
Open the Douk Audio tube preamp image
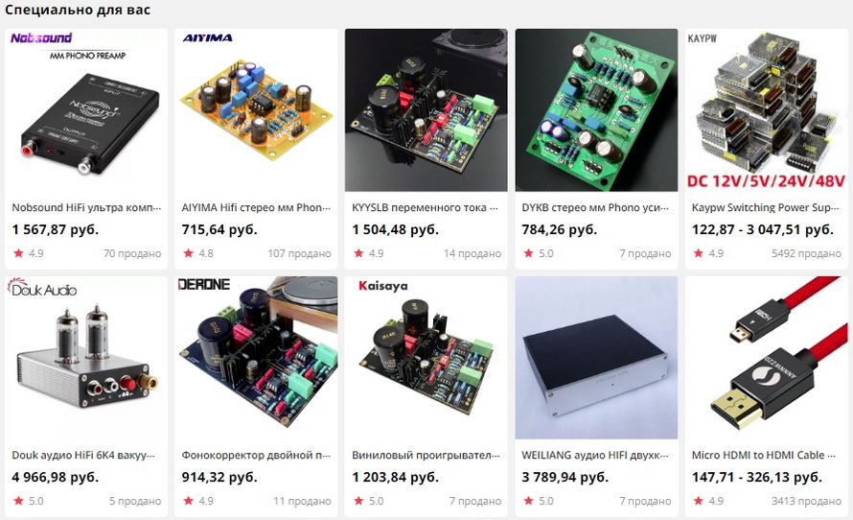[86, 358]
